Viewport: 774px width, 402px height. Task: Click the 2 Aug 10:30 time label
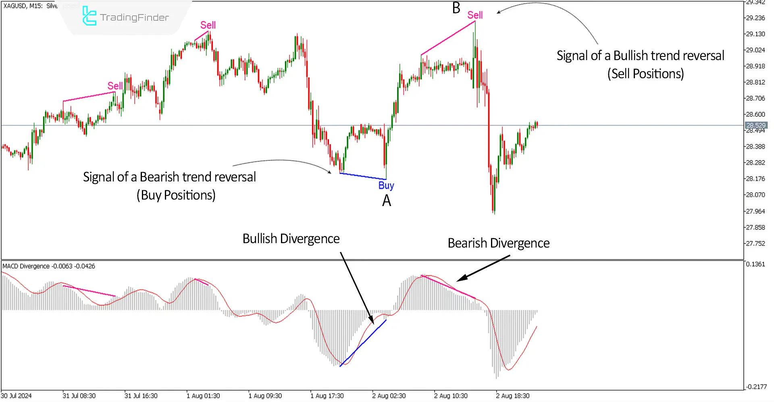pos(450,396)
